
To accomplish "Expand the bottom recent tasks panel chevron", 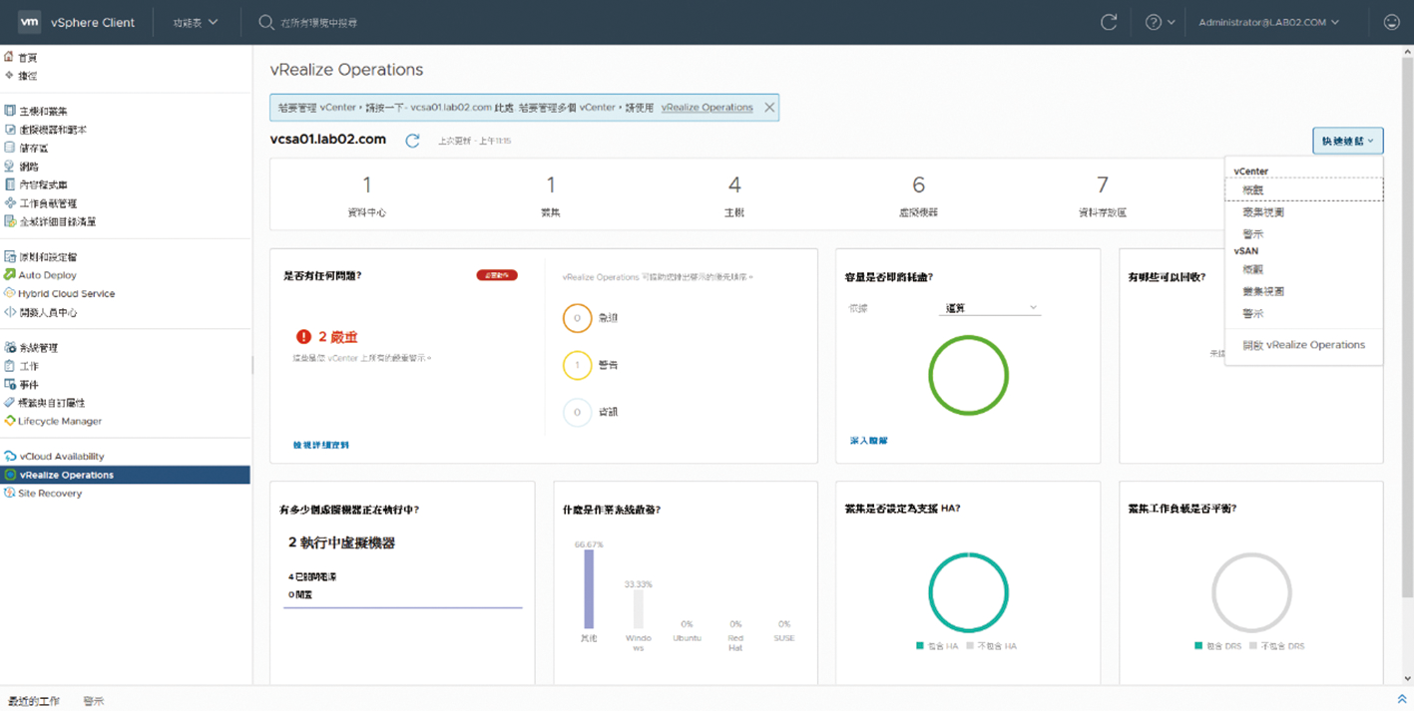I will (1402, 700).
